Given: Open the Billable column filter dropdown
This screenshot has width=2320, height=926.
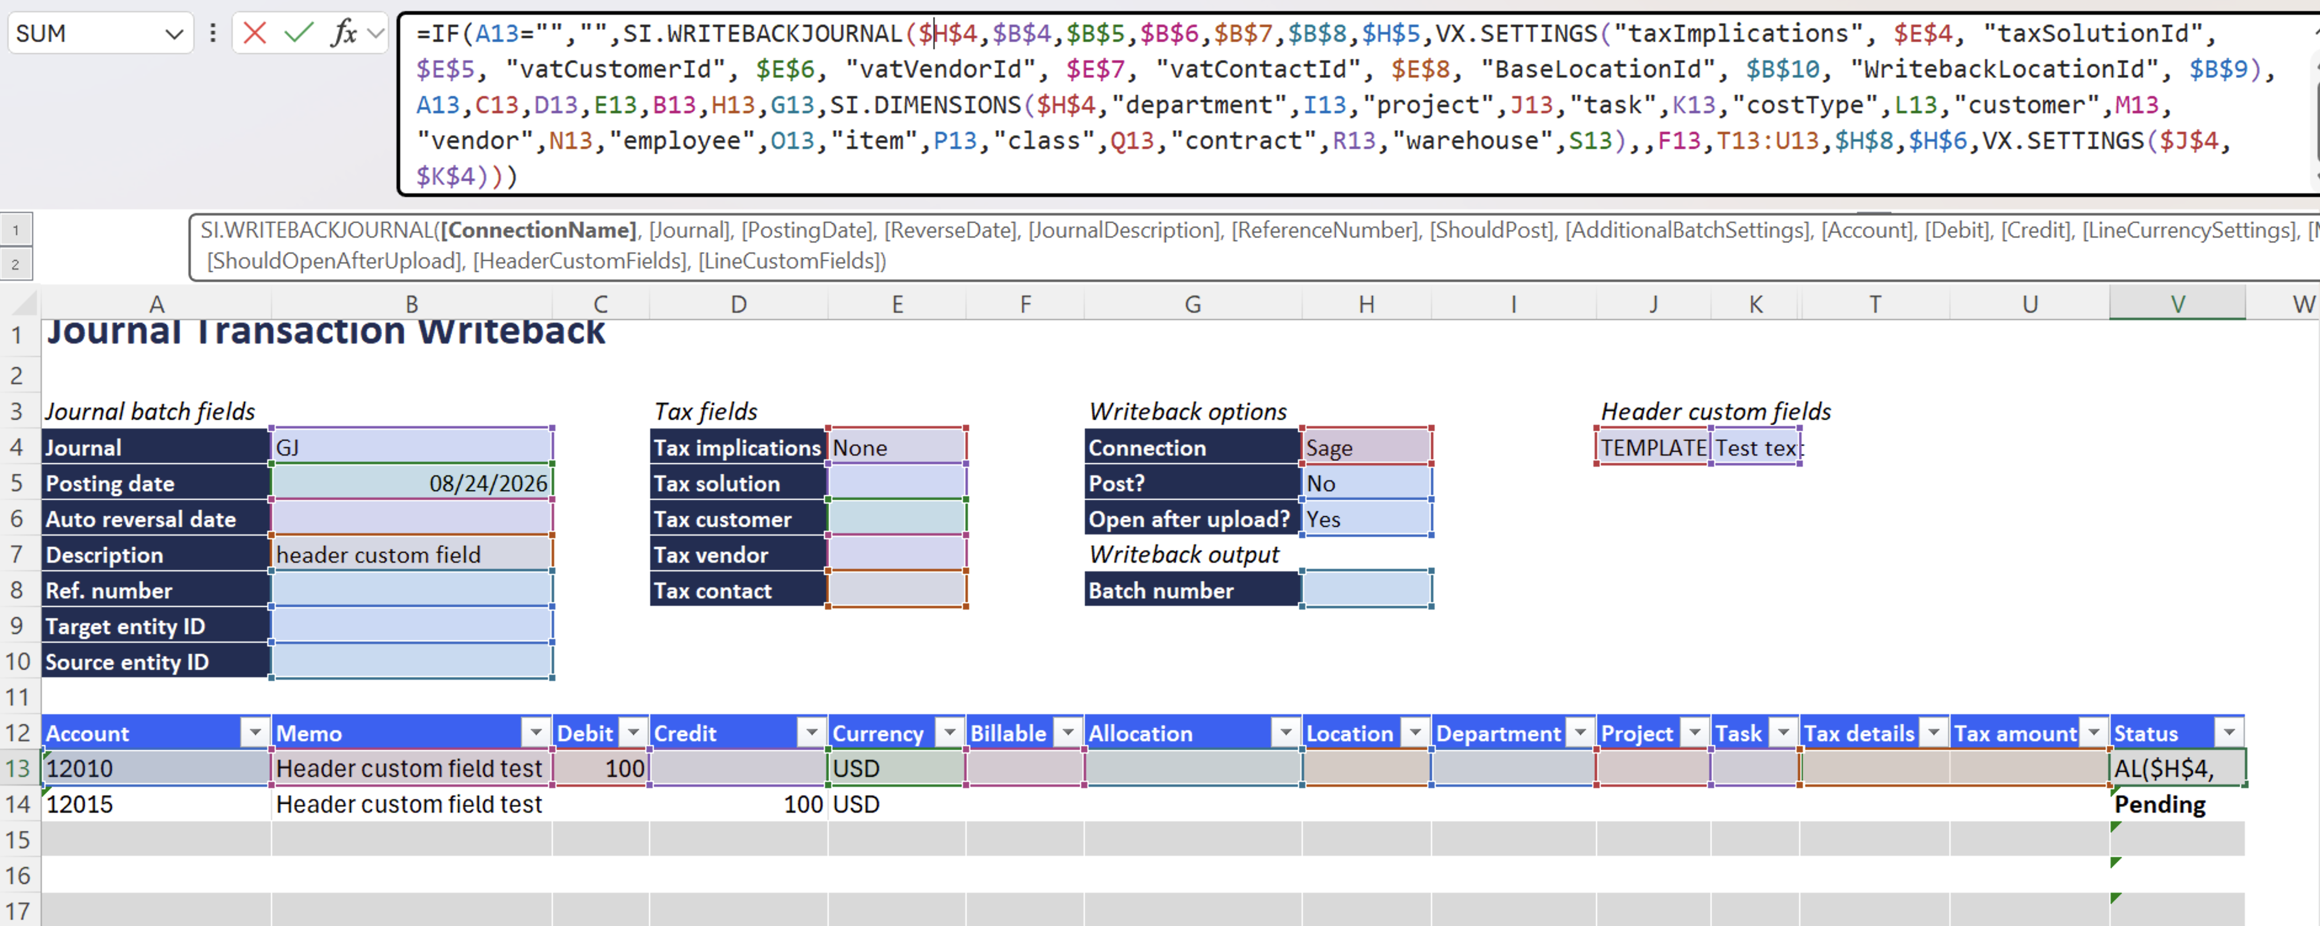Looking at the screenshot, I should (1069, 732).
